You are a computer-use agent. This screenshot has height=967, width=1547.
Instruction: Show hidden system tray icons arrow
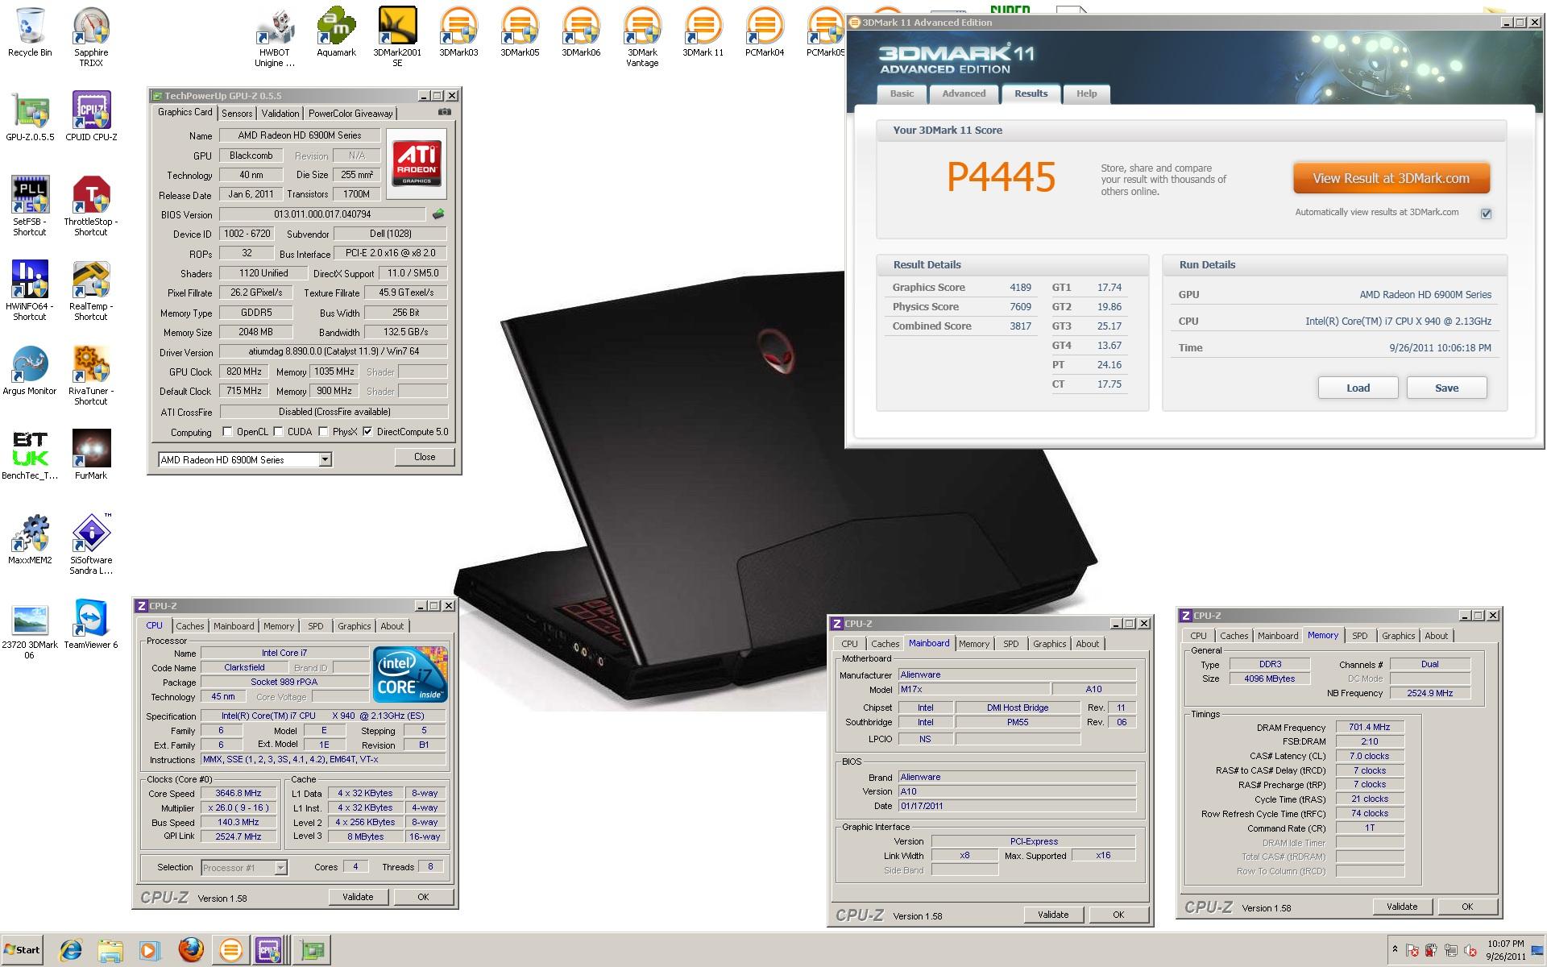[x=1395, y=949]
